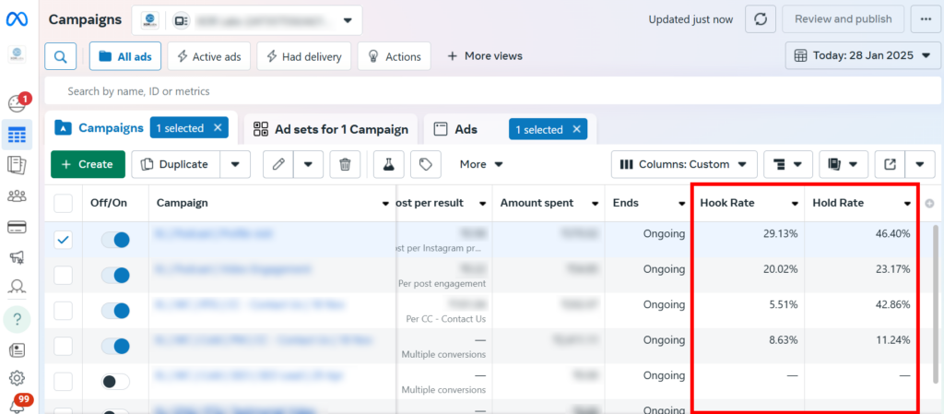
Task: Select the Actions view
Action: pyautogui.click(x=395, y=56)
